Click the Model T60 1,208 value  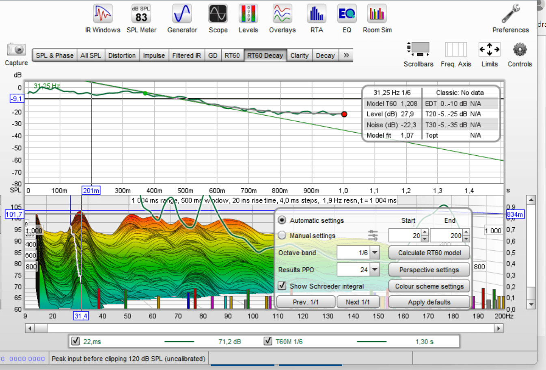[409, 103]
